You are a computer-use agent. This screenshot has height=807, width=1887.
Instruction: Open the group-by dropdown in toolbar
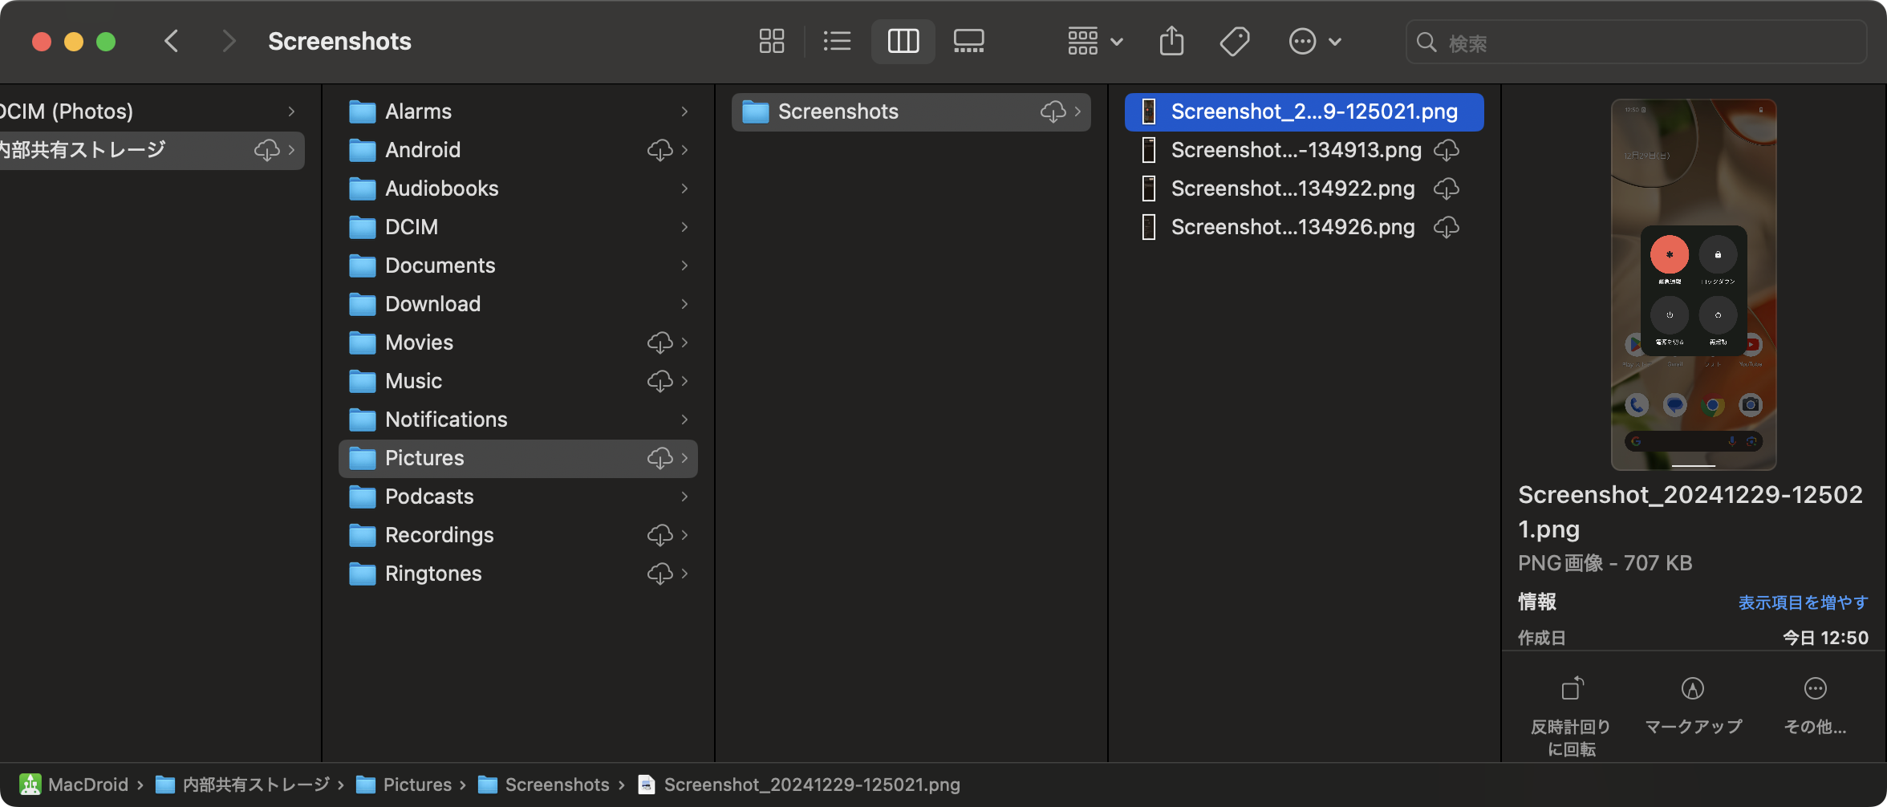(x=1094, y=41)
